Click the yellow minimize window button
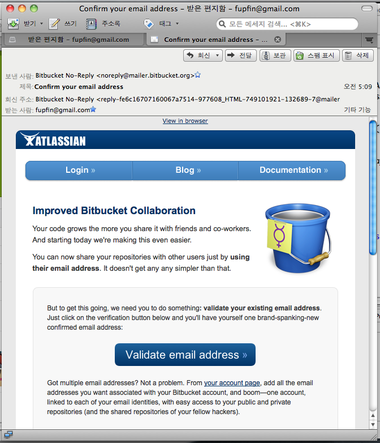Screen dimensions: 380x443 [x=22, y=8]
